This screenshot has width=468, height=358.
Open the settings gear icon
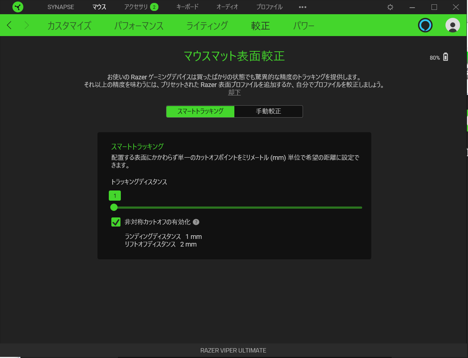390,7
